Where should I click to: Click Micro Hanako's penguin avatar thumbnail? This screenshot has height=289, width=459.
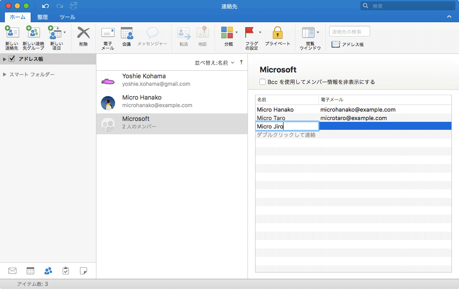108,103
